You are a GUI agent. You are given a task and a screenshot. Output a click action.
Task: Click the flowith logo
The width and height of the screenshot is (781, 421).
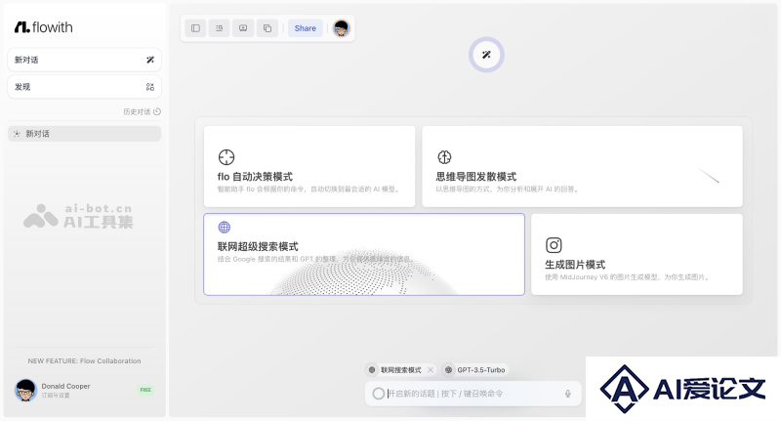point(43,27)
